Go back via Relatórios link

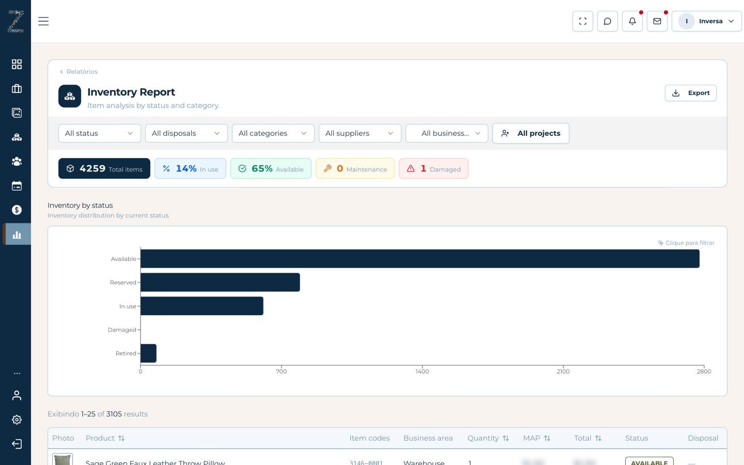(79, 71)
